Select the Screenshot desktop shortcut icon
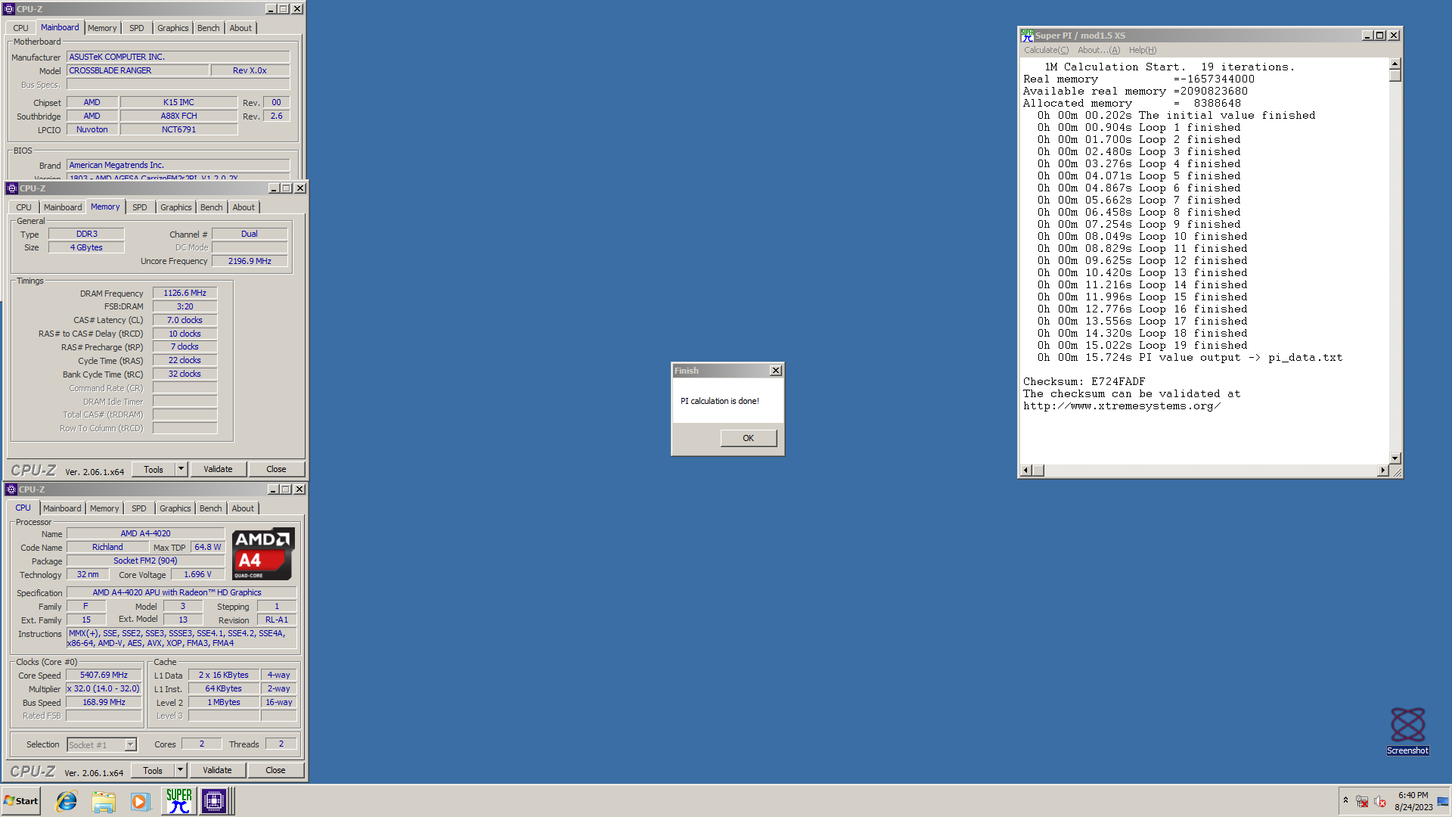Image resolution: width=1452 pixels, height=817 pixels. 1407,731
